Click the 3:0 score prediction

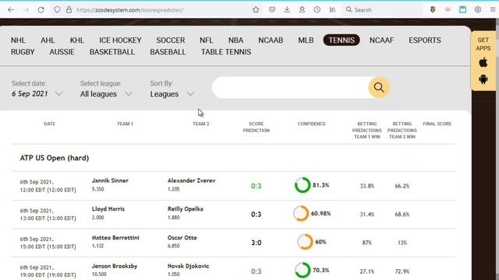(257, 243)
